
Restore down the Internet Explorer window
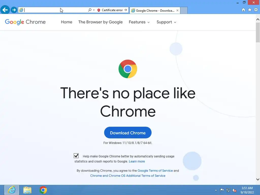[x=244, y=3]
